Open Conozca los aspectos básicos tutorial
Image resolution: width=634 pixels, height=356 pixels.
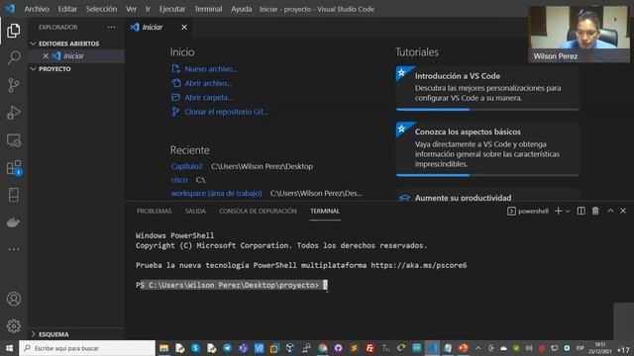pyautogui.click(x=487, y=148)
